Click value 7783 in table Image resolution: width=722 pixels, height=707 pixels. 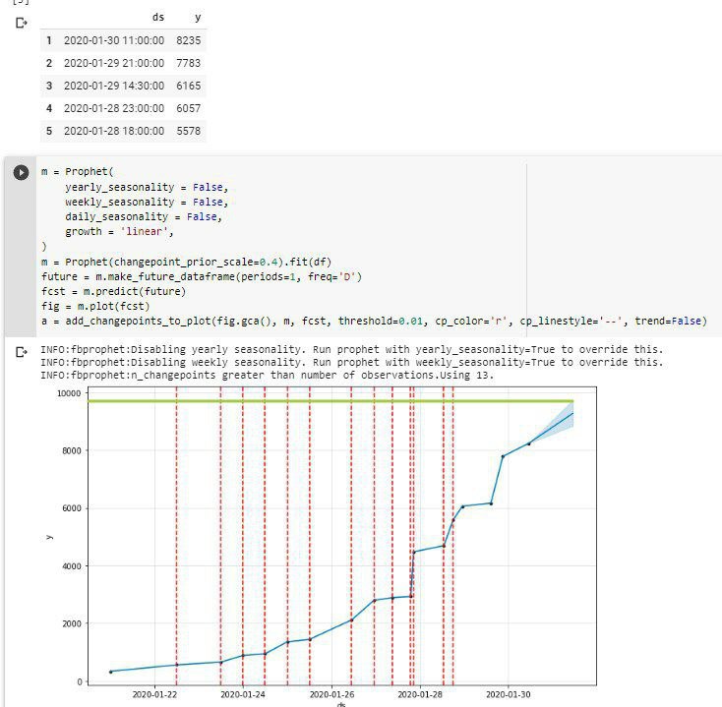(188, 63)
